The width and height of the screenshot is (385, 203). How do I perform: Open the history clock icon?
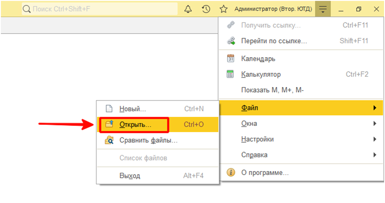pyautogui.click(x=206, y=9)
